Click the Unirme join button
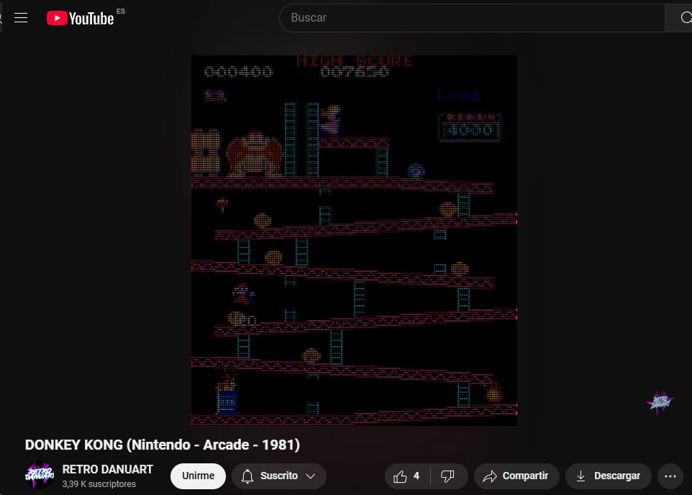 pyautogui.click(x=198, y=476)
